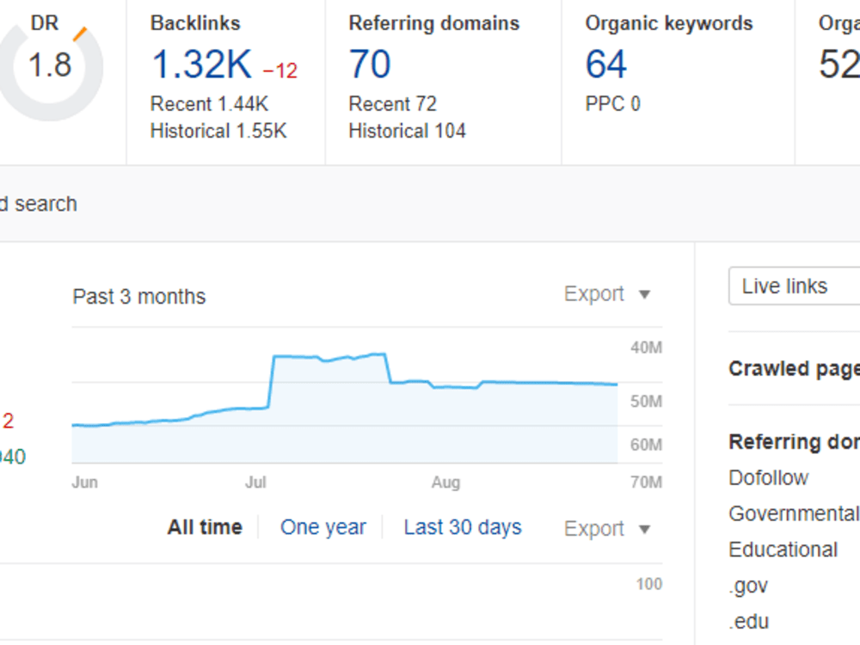Click the Historical 104 referring domains value
Viewport: 860px width, 645px height.
(x=407, y=131)
